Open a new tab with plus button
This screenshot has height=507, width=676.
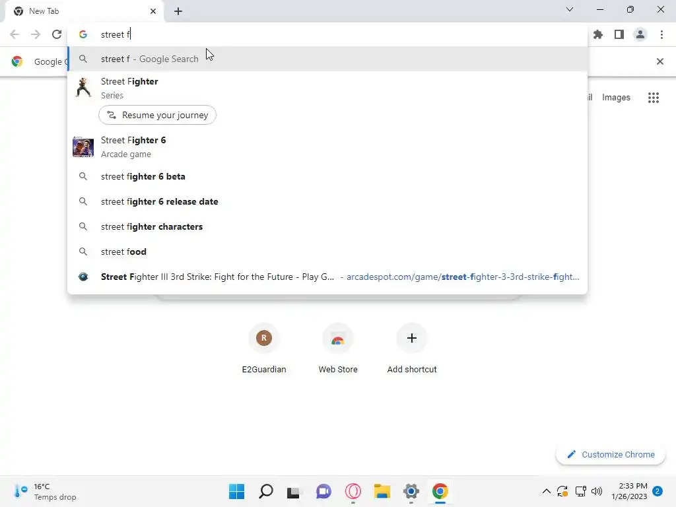click(178, 11)
